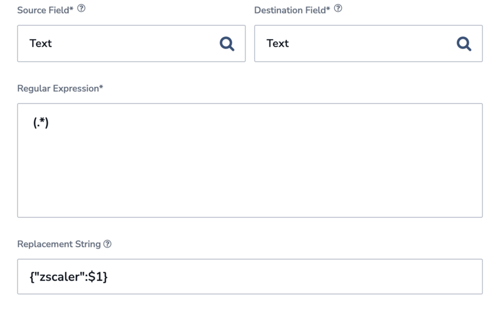Viewport: 492px width, 312px height.
Task: Search source fields with the magnifier icon
Action: (227, 44)
